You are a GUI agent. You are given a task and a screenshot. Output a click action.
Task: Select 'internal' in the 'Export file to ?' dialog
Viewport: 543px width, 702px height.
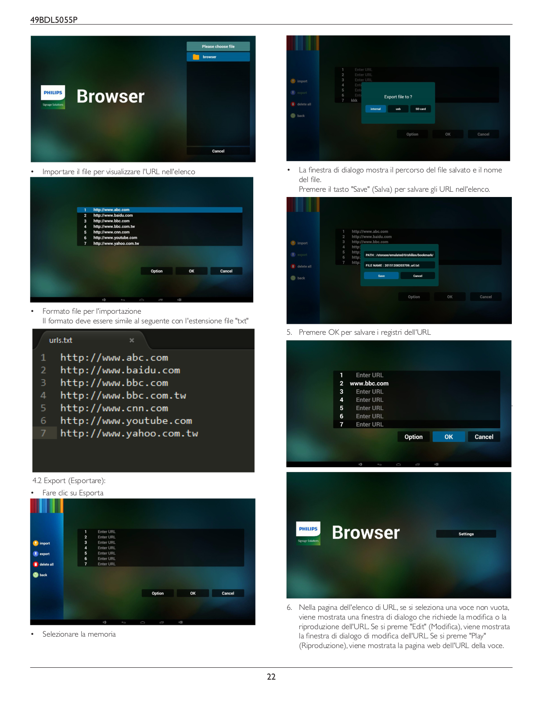pos(376,109)
